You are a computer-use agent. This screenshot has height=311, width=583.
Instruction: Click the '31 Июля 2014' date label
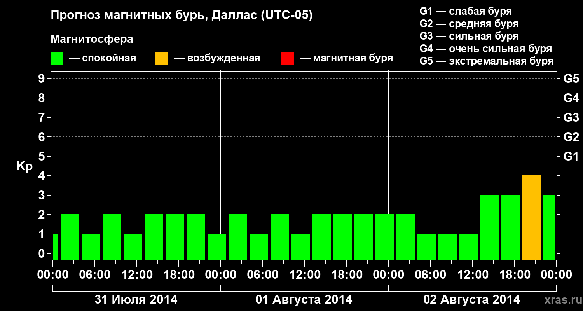click(136, 299)
